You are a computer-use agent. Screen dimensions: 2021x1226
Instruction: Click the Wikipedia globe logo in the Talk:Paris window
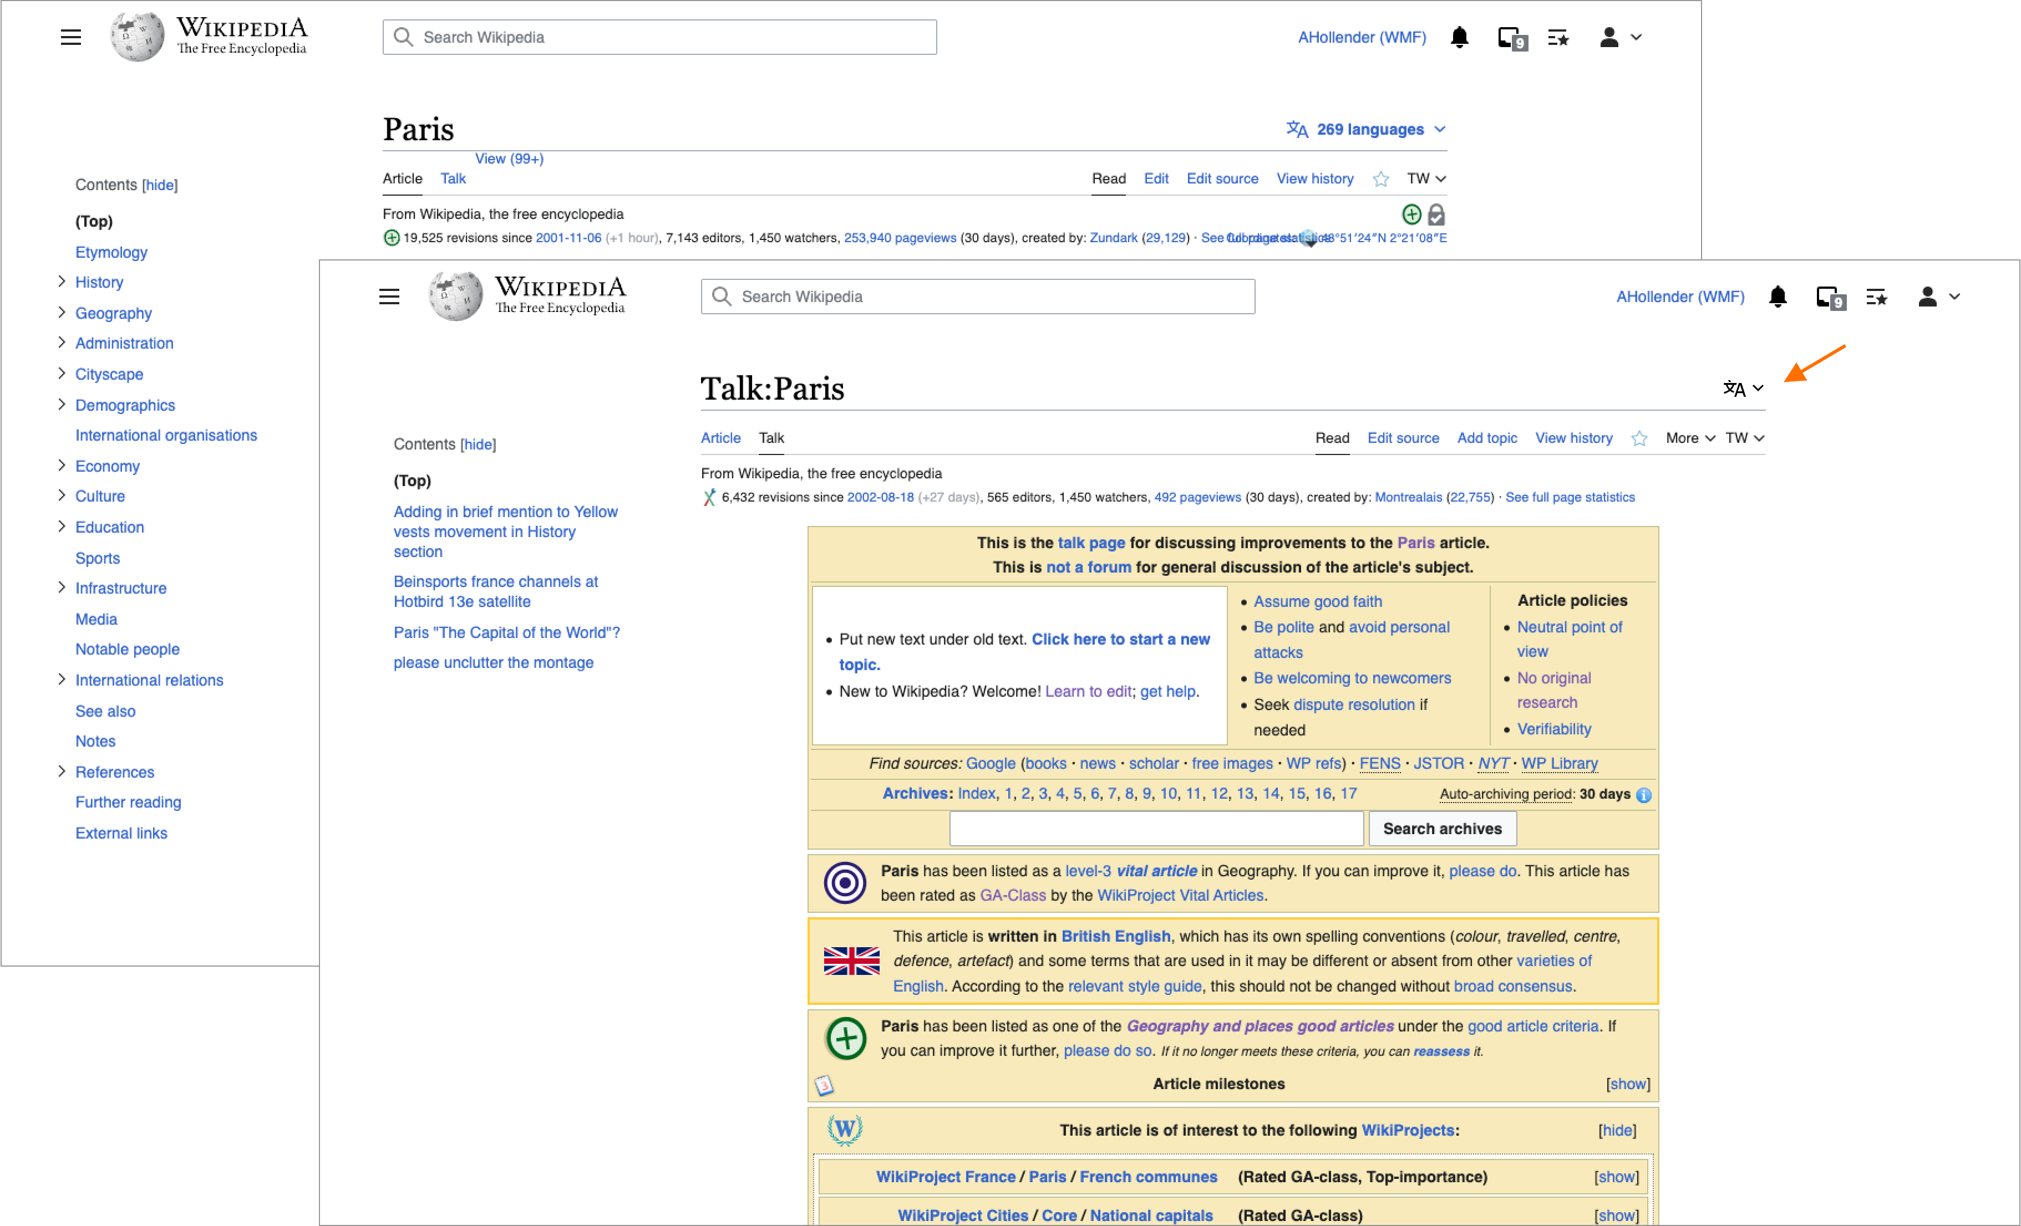[455, 296]
